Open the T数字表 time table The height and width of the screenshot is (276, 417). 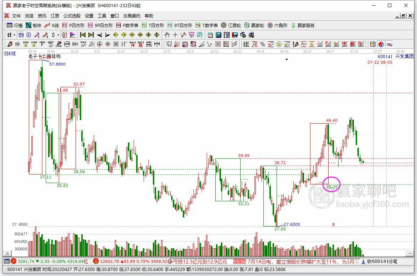click(207, 25)
